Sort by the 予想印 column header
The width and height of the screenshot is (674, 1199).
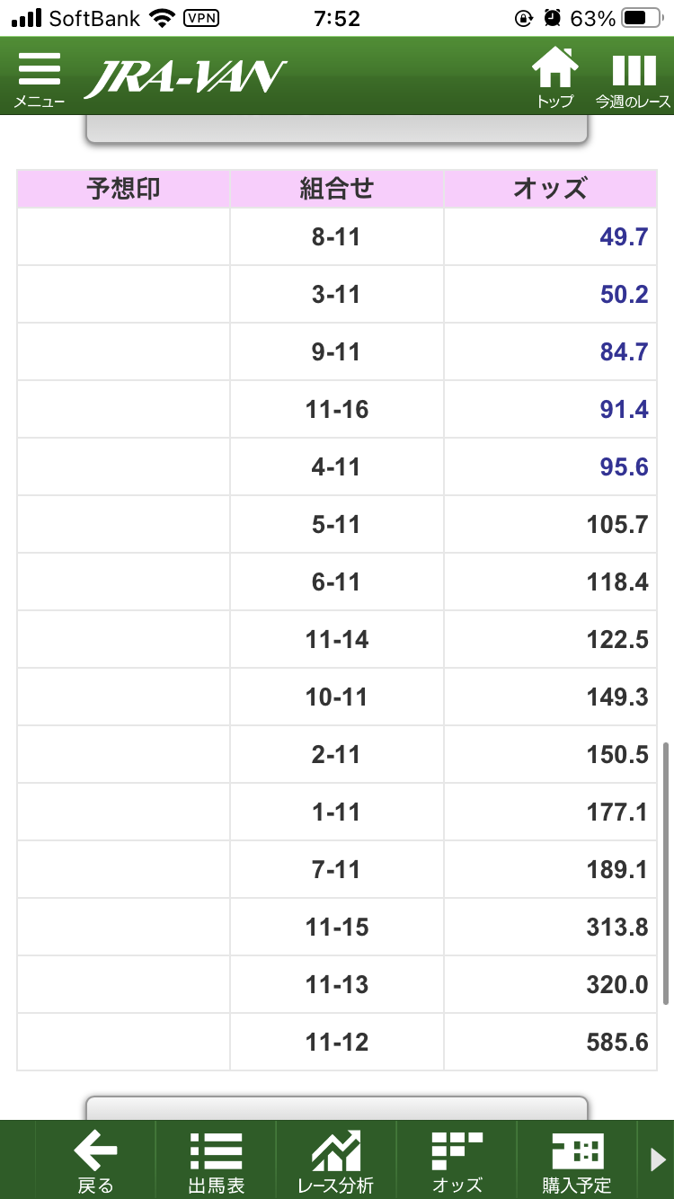pos(124,189)
